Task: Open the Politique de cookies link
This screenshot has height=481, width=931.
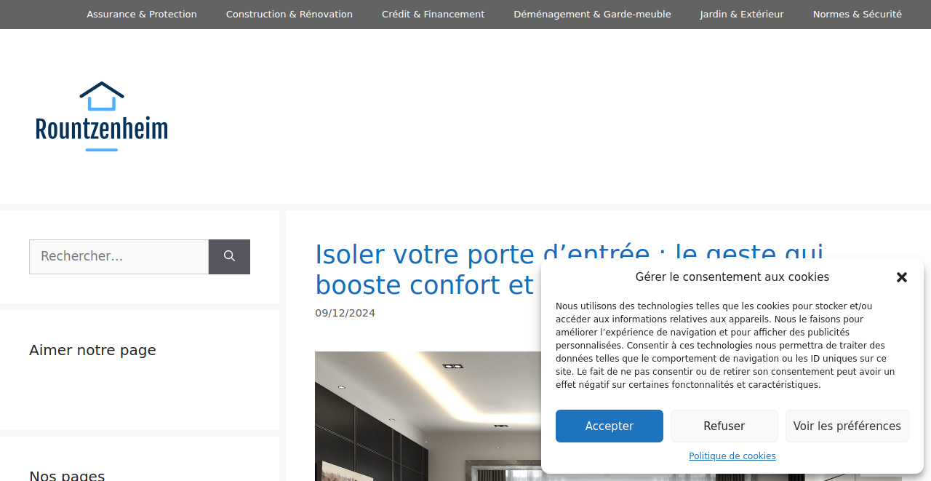Action: (x=732, y=456)
